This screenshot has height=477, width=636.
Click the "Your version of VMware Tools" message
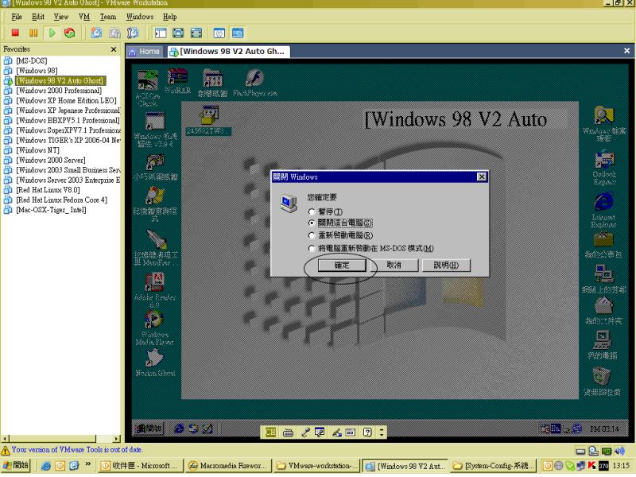[77, 450]
